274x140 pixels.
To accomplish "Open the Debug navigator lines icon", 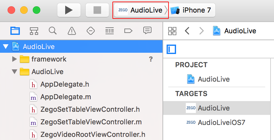I will pos(110,31).
